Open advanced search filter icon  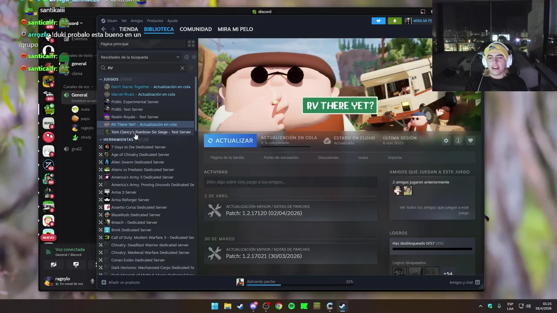click(x=191, y=68)
